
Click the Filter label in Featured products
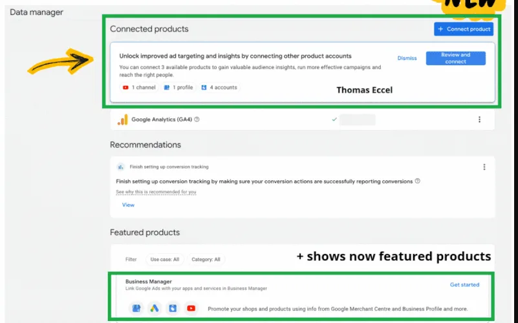point(131,259)
